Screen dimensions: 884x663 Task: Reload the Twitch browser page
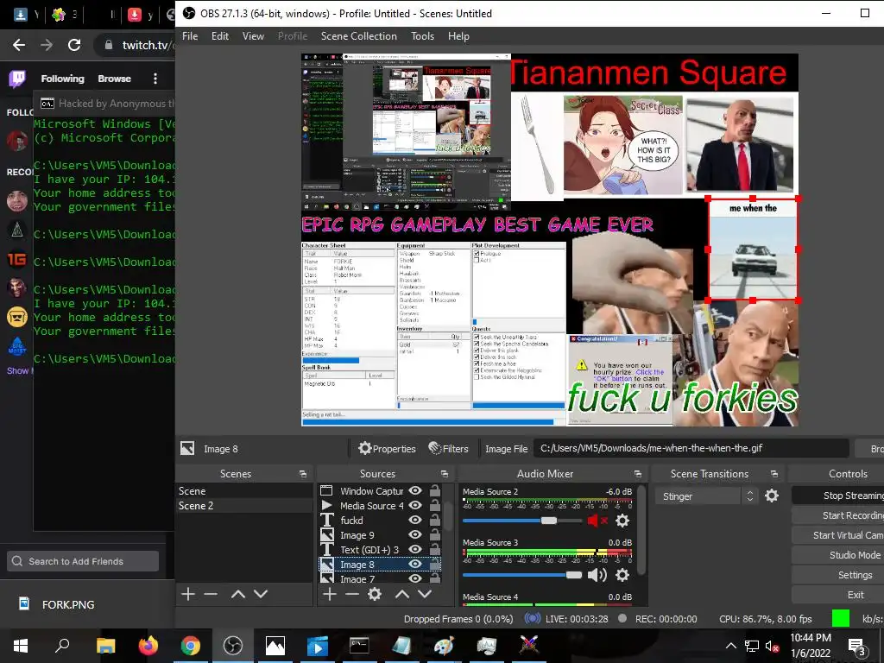pyautogui.click(x=74, y=45)
